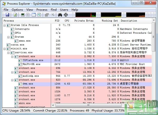Click the view DLLs/handles toolbar icon
This screenshot has height=115, width=158.
39,15
